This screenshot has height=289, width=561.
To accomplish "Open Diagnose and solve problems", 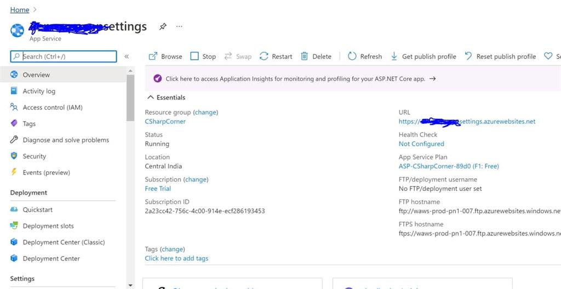I will (x=66, y=140).
